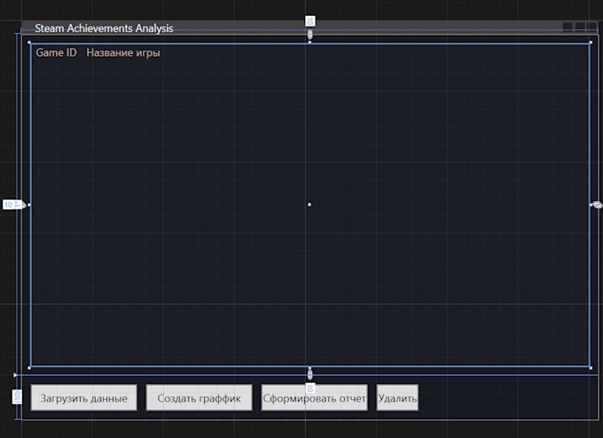The image size is (603, 438).
Task: Click the row height label on left rail
Action: (x=17, y=396)
